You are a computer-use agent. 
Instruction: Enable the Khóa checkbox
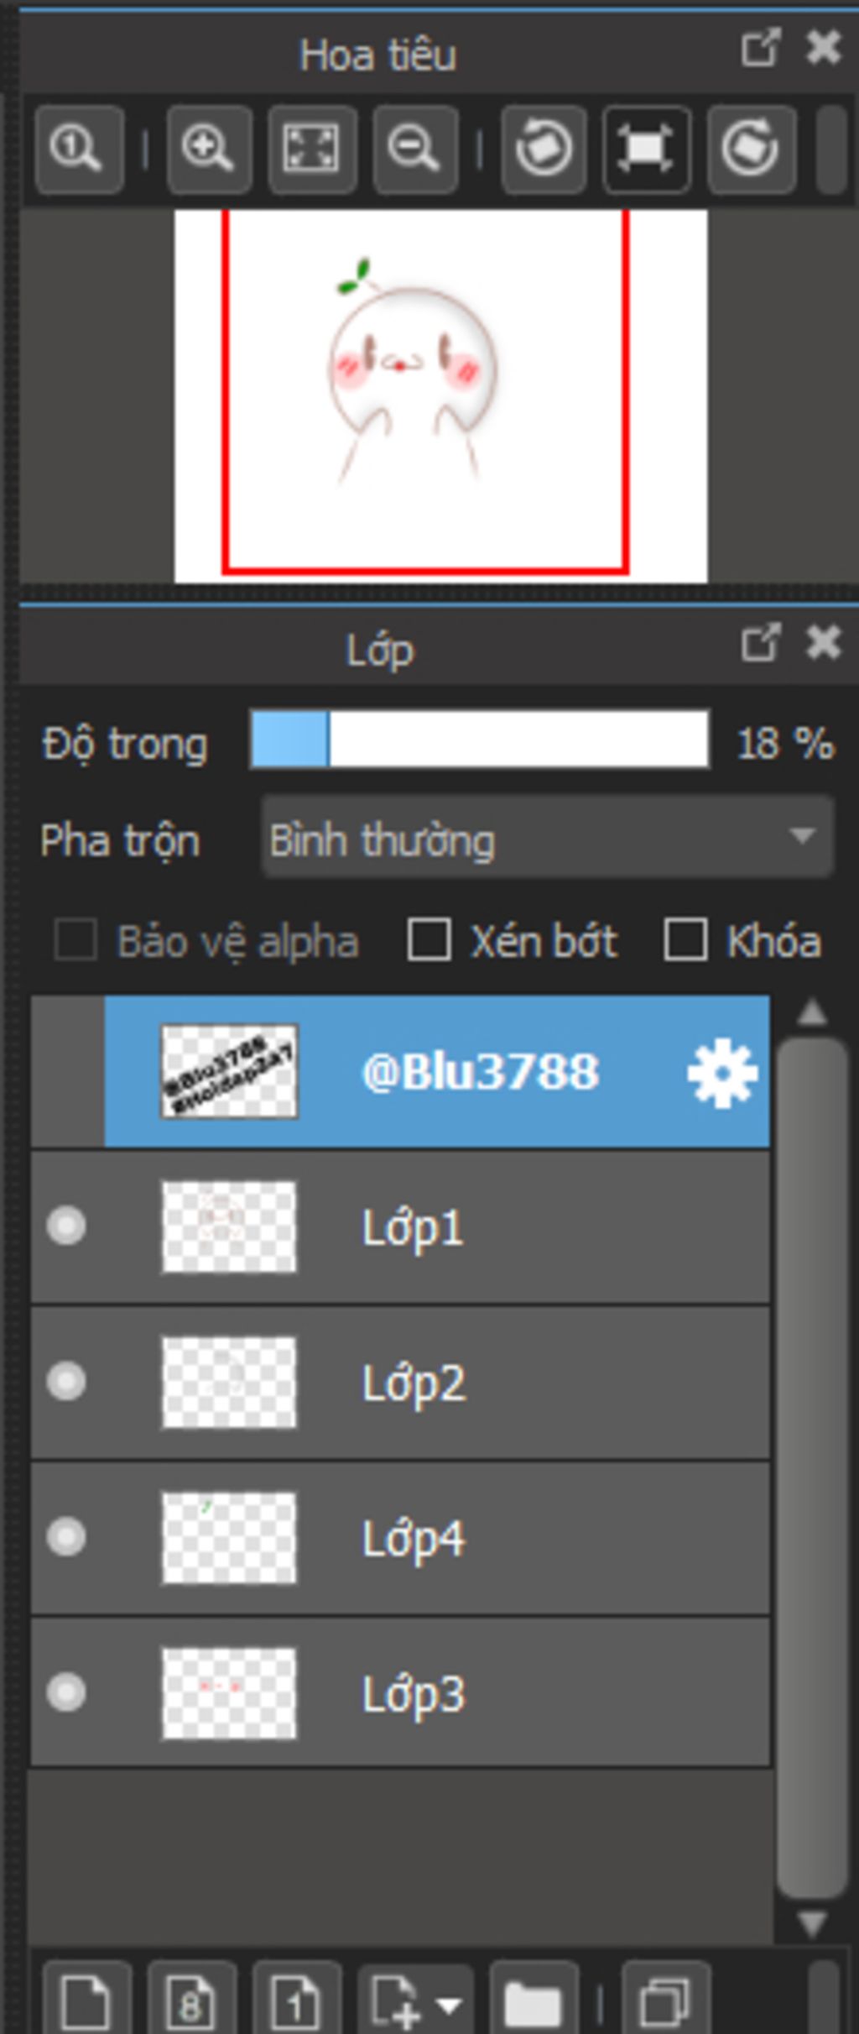(x=685, y=939)
